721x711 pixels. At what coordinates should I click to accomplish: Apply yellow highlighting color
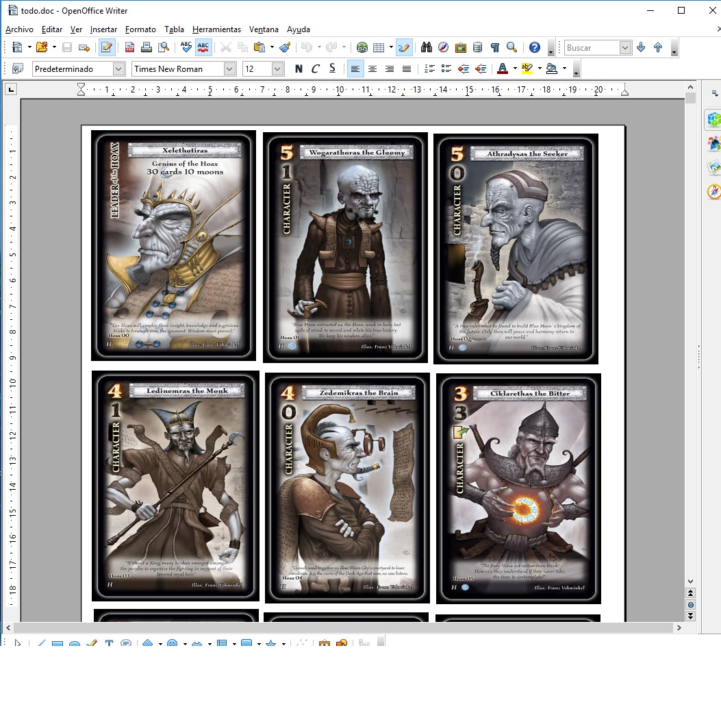(527, 69)
